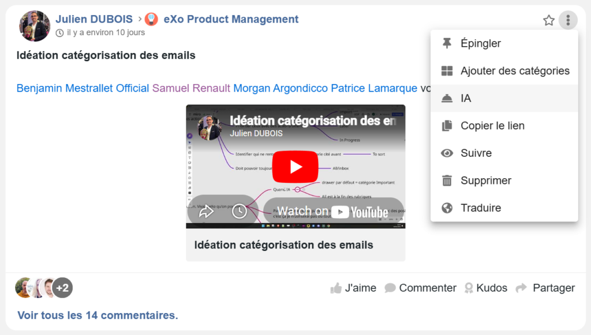Open Watch on YouTube button
The height and width of the screenshot is (335, 591).
(333, 212)
